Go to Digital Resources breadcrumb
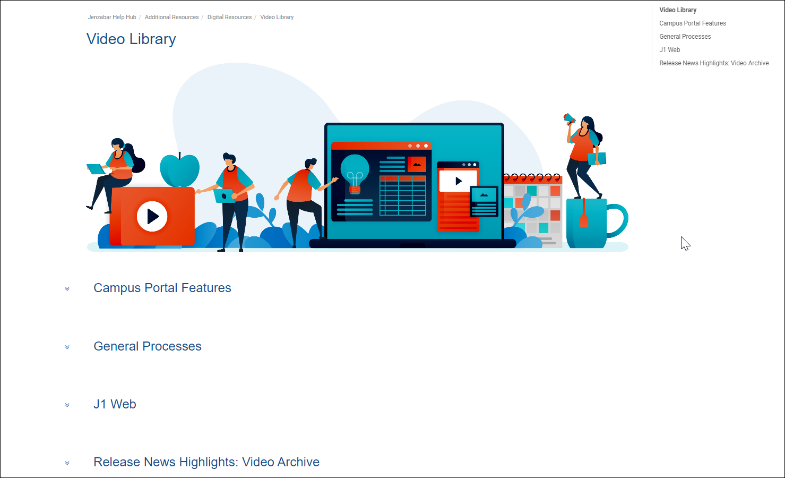 [x=229, y=17]
